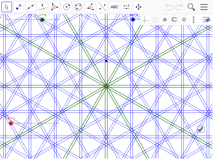The height and width of the screenshot is (159, 213).
Task: Open graphics settings gear
Action: 184,20
